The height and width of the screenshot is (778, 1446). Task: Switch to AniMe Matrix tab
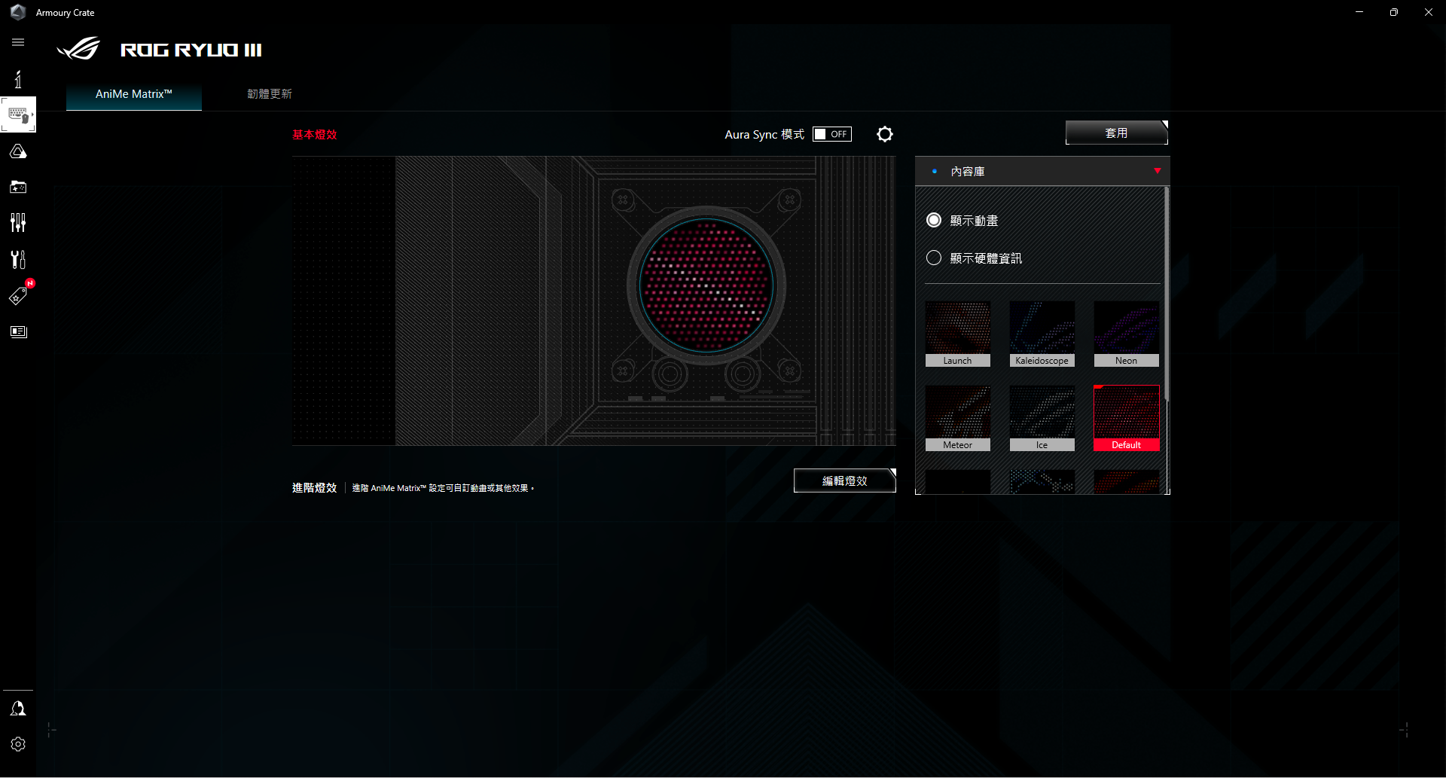point(134,94)
